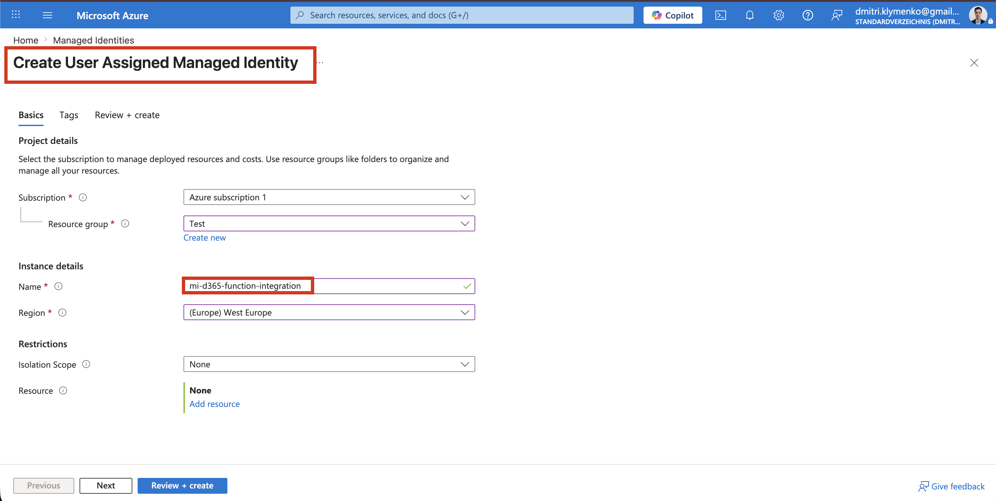The width and height of the screenshot is (996, 501).
Task: Click the search magnifier icon
Action: click(x=300, y=15)
